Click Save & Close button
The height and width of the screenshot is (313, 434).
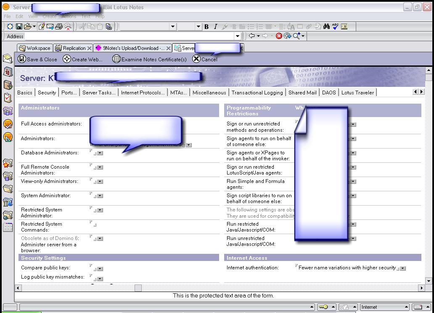(x=37, y=59)
